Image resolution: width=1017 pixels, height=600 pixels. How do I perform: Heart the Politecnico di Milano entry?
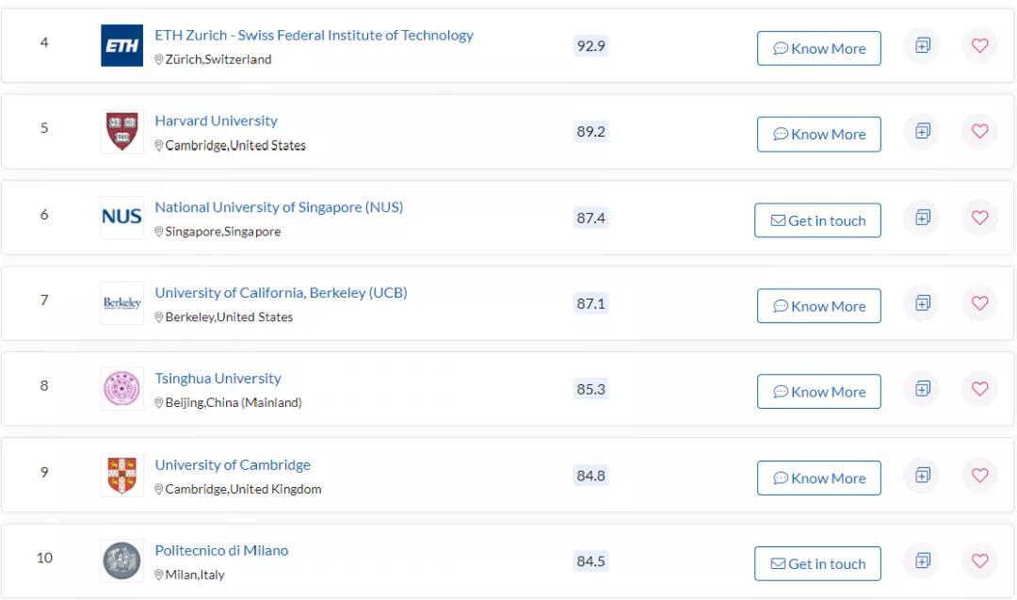click(979, 561)
